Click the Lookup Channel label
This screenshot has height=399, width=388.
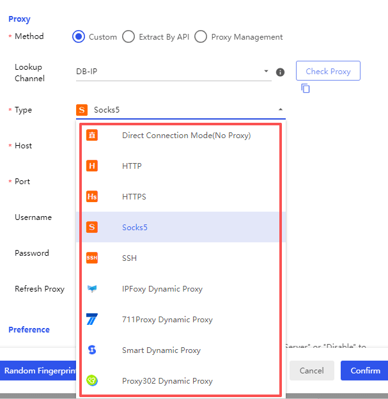pyautogui.click(x=29, y=72)
